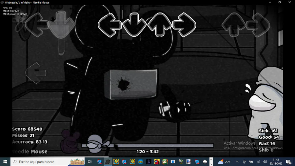Click the opponent's faded up arrow receptor
This screenshot has height=166, width=295.
click(234, 25)
